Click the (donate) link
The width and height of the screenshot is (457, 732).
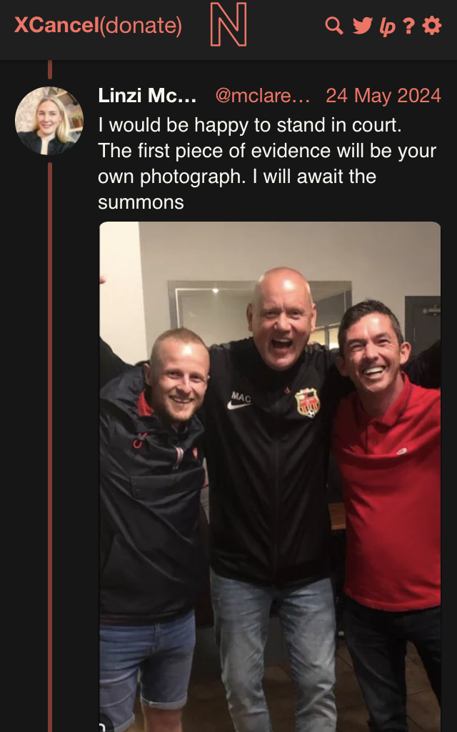141,26
